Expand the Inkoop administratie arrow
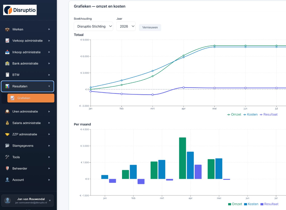Screen dimensions: 286x210 pos(49,52)
